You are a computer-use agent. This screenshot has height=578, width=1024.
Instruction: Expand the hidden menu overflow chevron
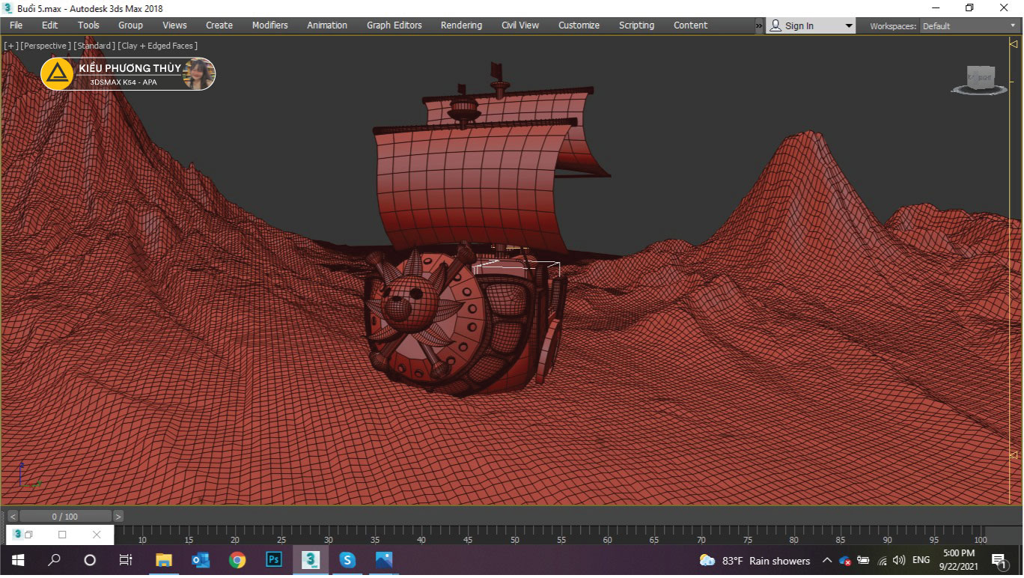(758, 26)
